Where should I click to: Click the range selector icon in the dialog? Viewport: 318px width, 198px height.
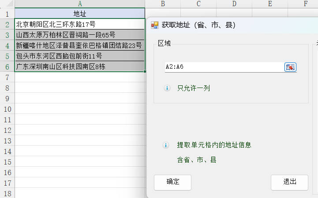pyautogui.click(x=290, y=67)
